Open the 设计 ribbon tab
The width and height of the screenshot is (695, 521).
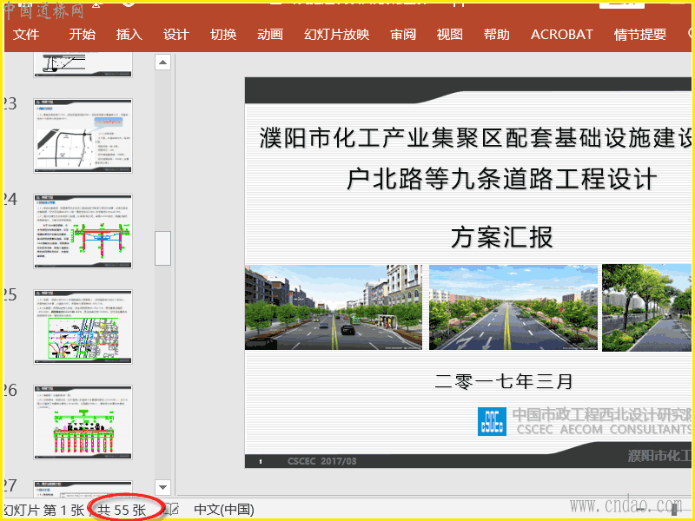[x=175, y=35]
